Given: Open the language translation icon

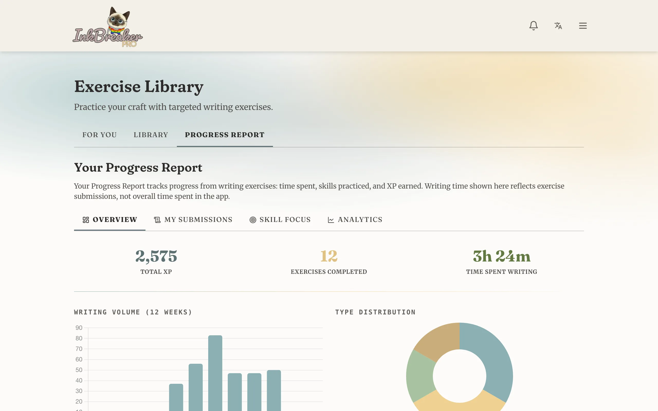Looking at the screenshot, I should (x=558, y=25).
